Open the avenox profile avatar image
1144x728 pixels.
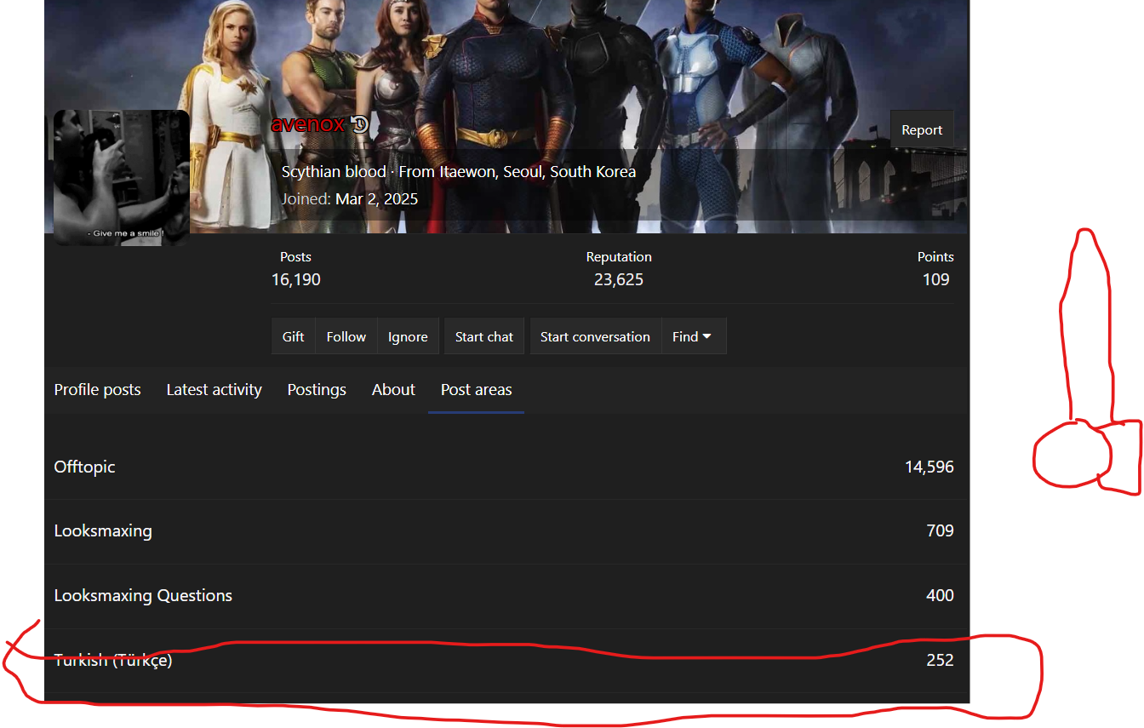click(x=122, y=177)
